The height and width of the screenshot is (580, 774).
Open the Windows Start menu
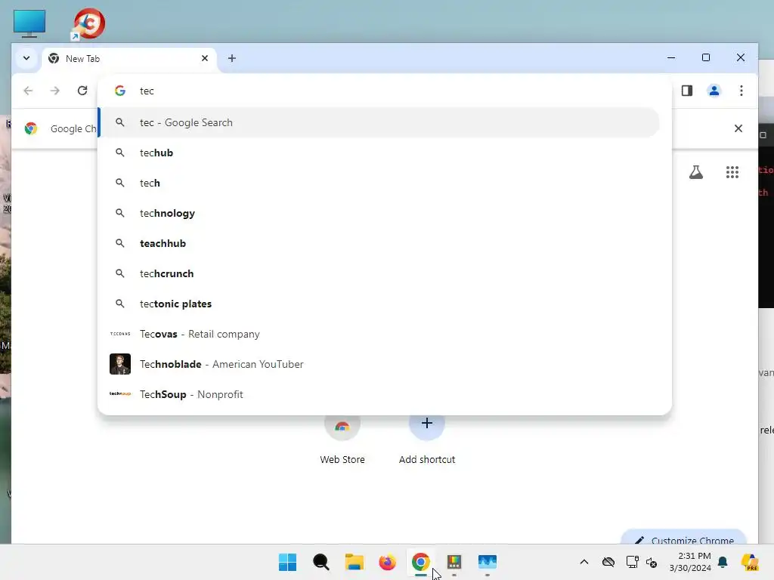point(288,562)
